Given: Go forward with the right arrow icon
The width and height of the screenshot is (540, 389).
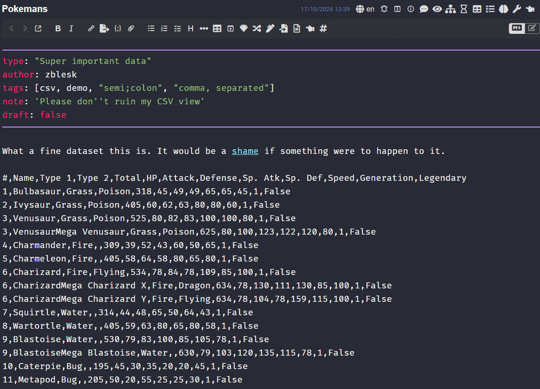Looking at the screenshot, I should click(25, 29).
